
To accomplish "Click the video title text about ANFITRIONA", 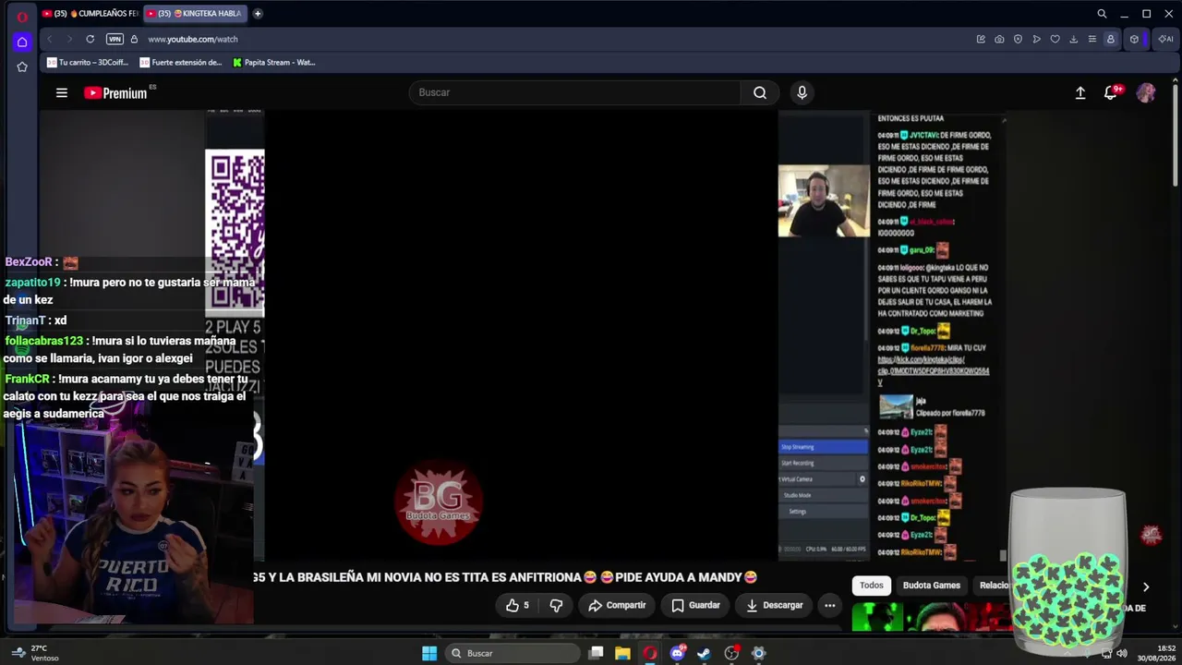I will [x=504, y=577].
